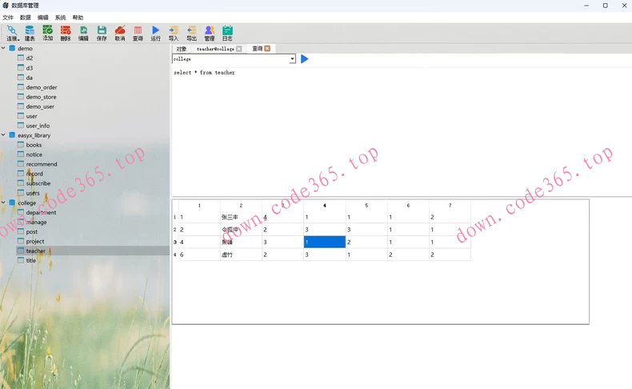Viewport: 632px width, 389px height.
Task: Select the recommend table
Action: [x=42, y=164]
